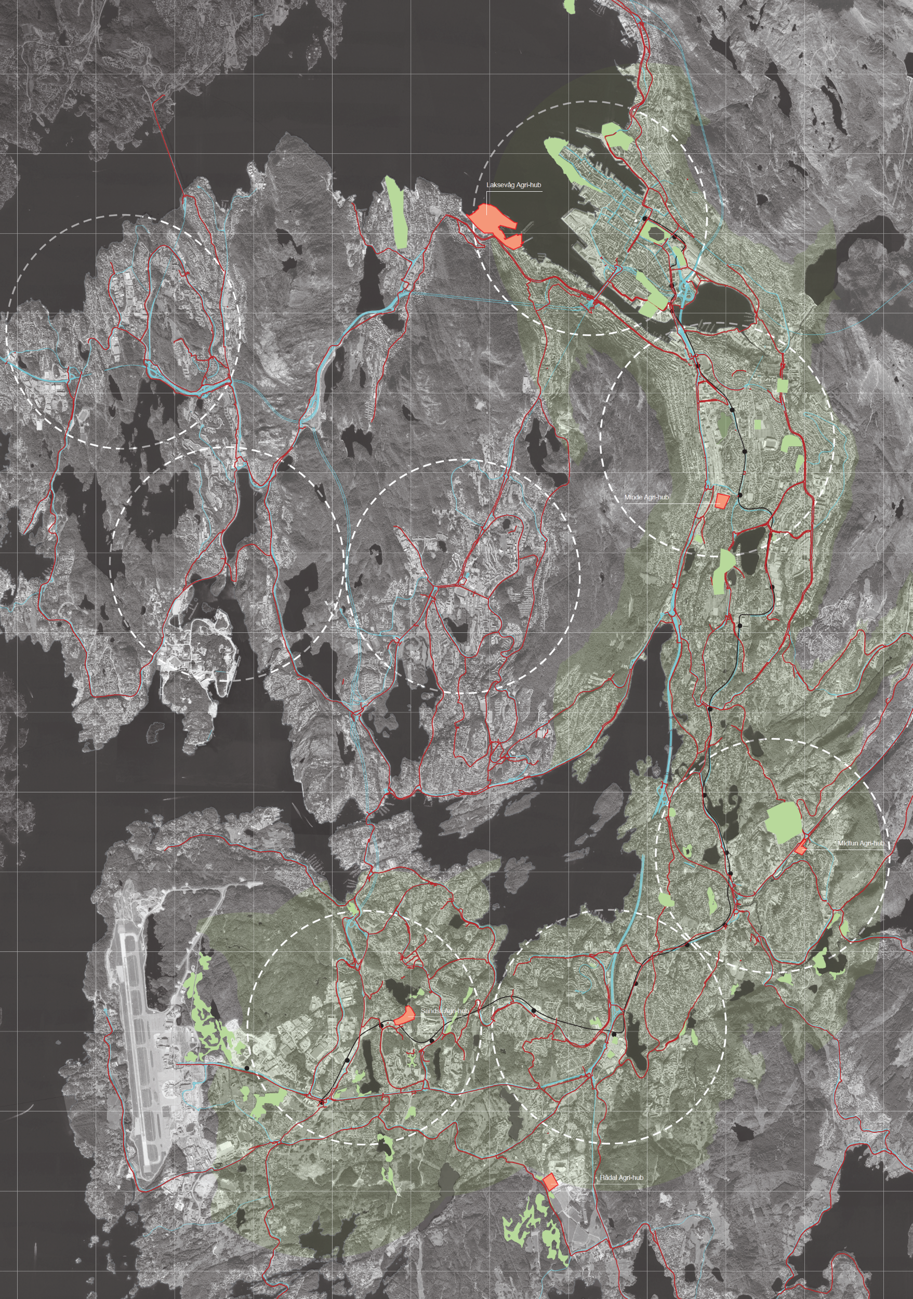Viewport: 913px width, 1299px height.
Task: Click the Minde Agri-hub text label
Action: tap(646, 497)
